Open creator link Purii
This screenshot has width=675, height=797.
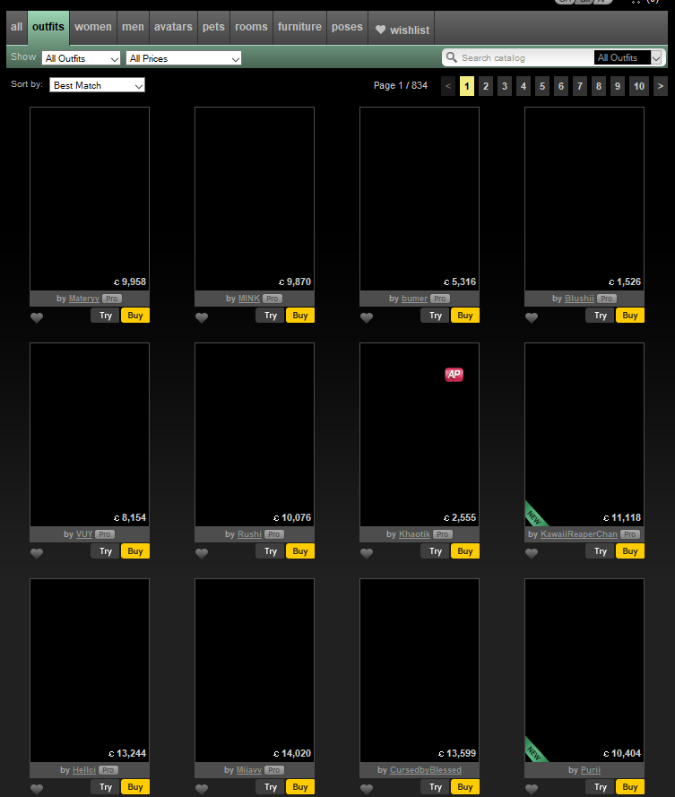point(591,770)
